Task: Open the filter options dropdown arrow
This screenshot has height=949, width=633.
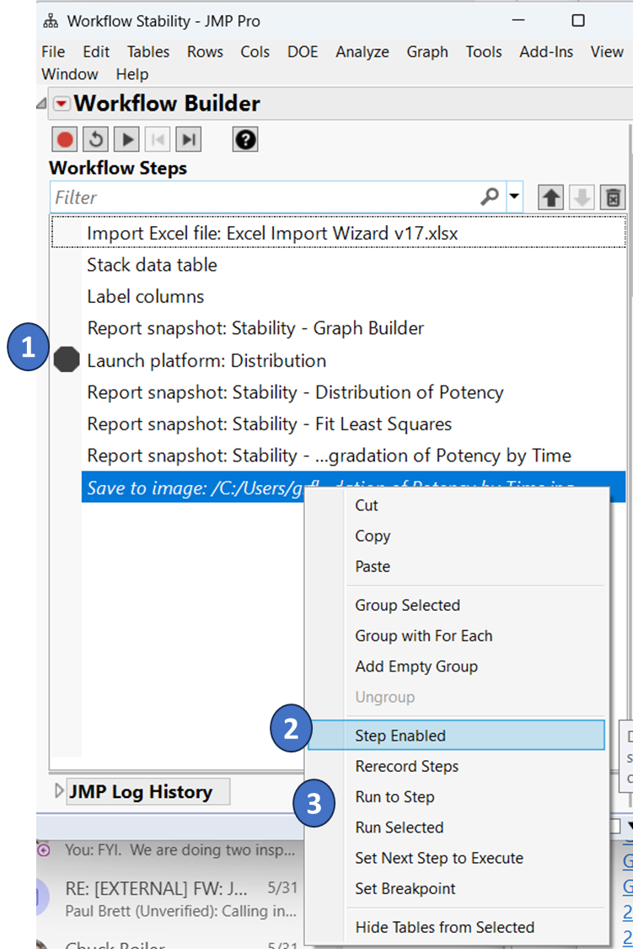Action: click(x=514, y=197)
